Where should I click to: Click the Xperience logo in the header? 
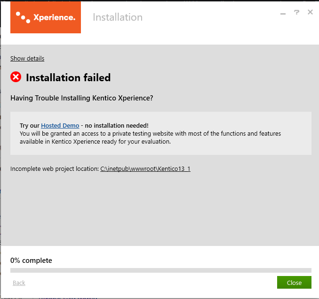[46, 17]
